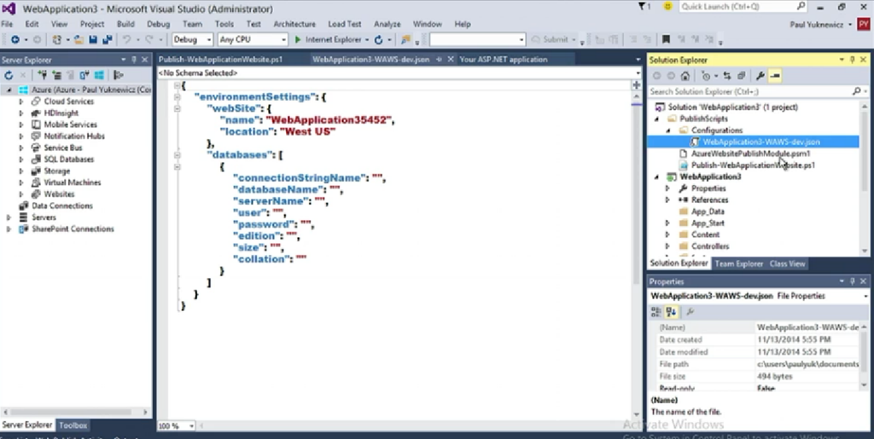Image resolution: width=874 pixels, height=439 pixels.
Task: Expand the Cloud Services node
Action: (21, 101)
